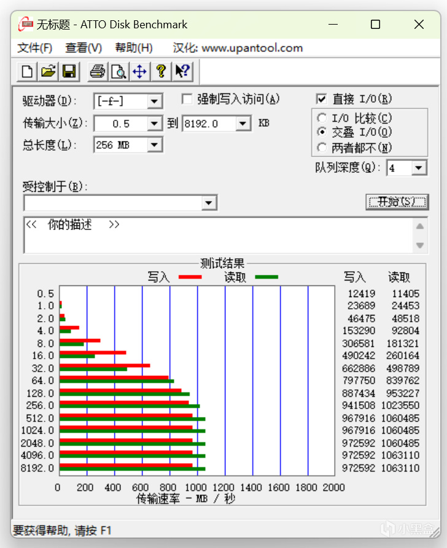Screen dimensions: 447x548
Task: Click the 开始(S) start button
Action: 397,202
